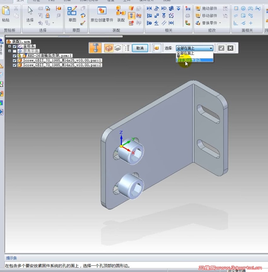Expand the 参考平面 tree node
This screenshot has height=272, width=268.
pos(9,51)
